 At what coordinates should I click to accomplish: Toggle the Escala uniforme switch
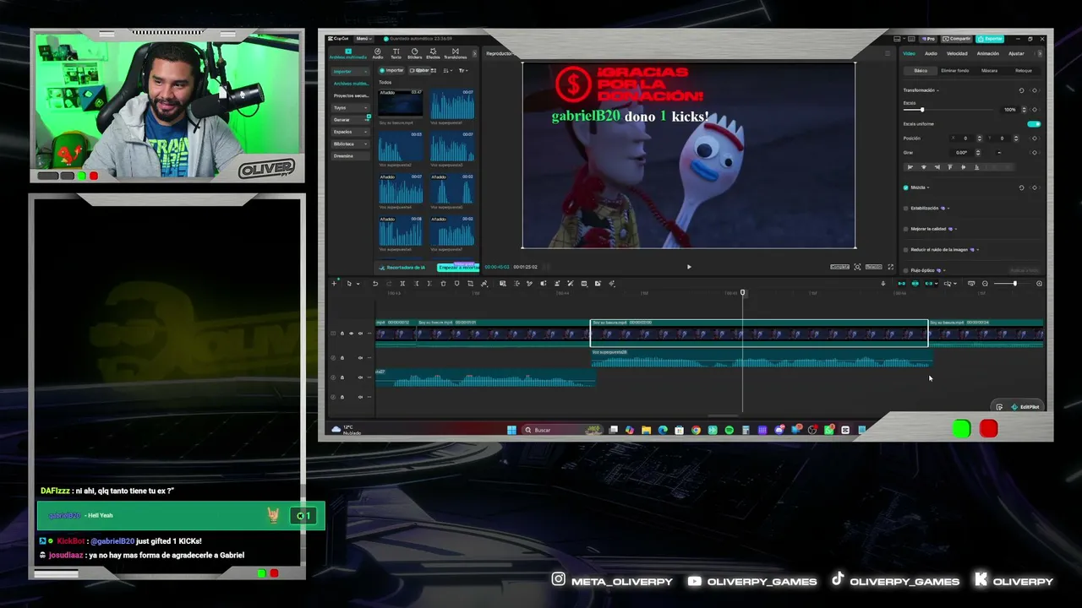(x=1034, y=124)
